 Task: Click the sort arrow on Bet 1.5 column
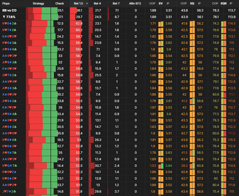pos(87,4)
